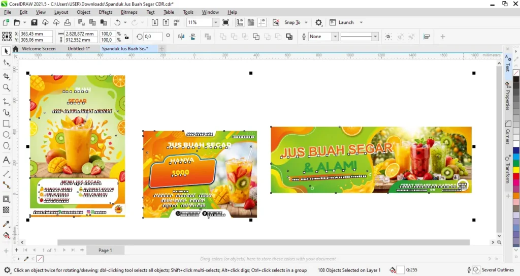The height and width of the screenshot is (276, 520).
Task: Expand the Undo history dropdown arrow
Action: click(125, 22)
